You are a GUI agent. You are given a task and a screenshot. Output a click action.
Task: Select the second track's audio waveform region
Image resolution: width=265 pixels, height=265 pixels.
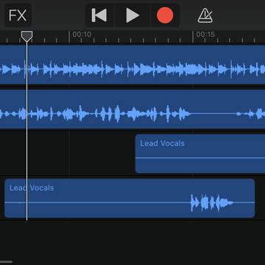tap(132, 110)
